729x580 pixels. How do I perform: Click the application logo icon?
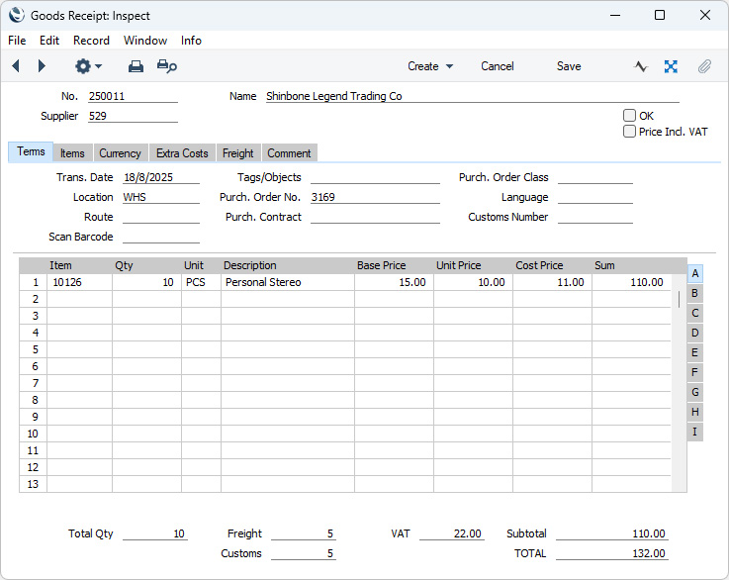tap(17, 15)
